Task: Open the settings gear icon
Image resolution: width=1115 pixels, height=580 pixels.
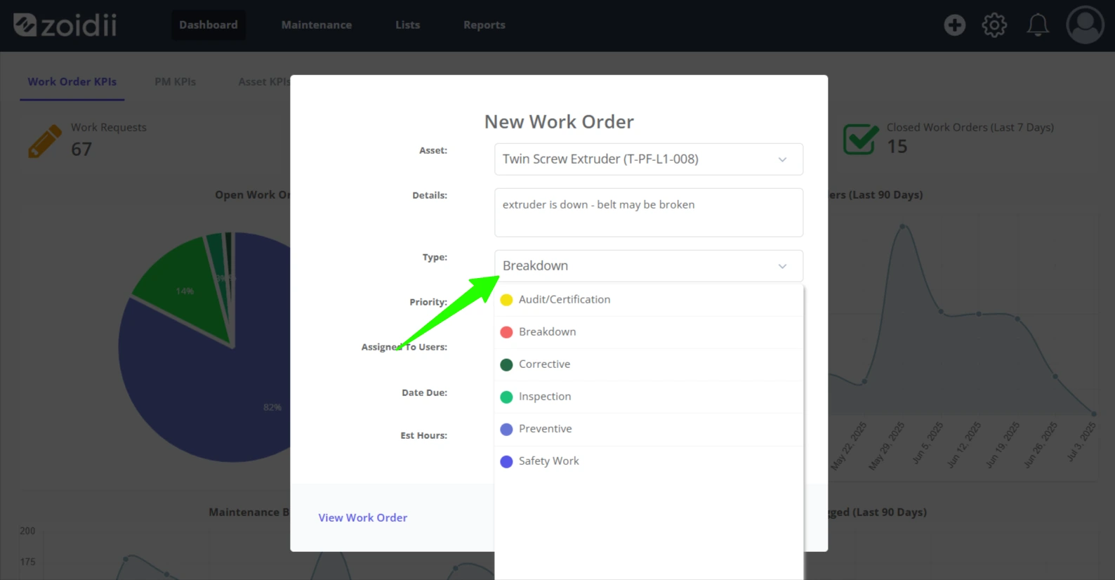Action: 994,25
